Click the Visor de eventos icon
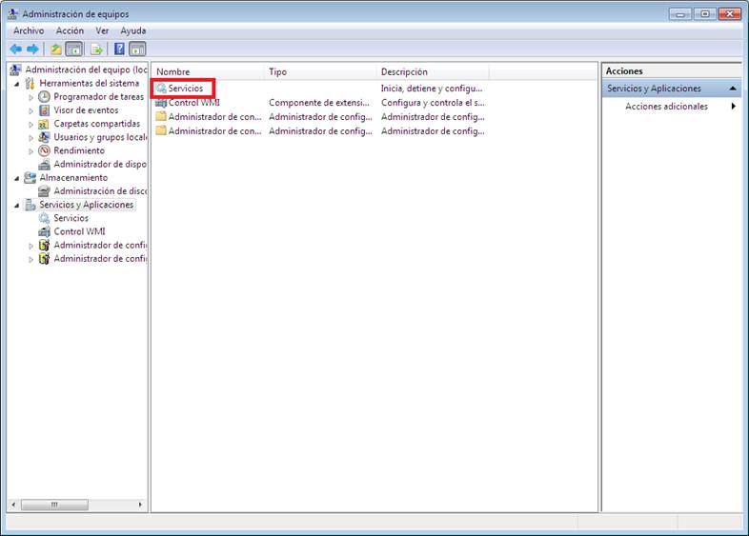The height and width of the screenshot is (536, 749). [44, 110]
